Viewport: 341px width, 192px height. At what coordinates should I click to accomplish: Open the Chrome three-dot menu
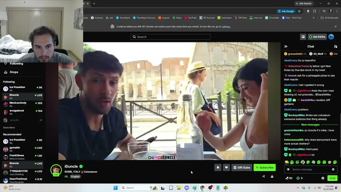pyautogui.click(x=337, y=11)
